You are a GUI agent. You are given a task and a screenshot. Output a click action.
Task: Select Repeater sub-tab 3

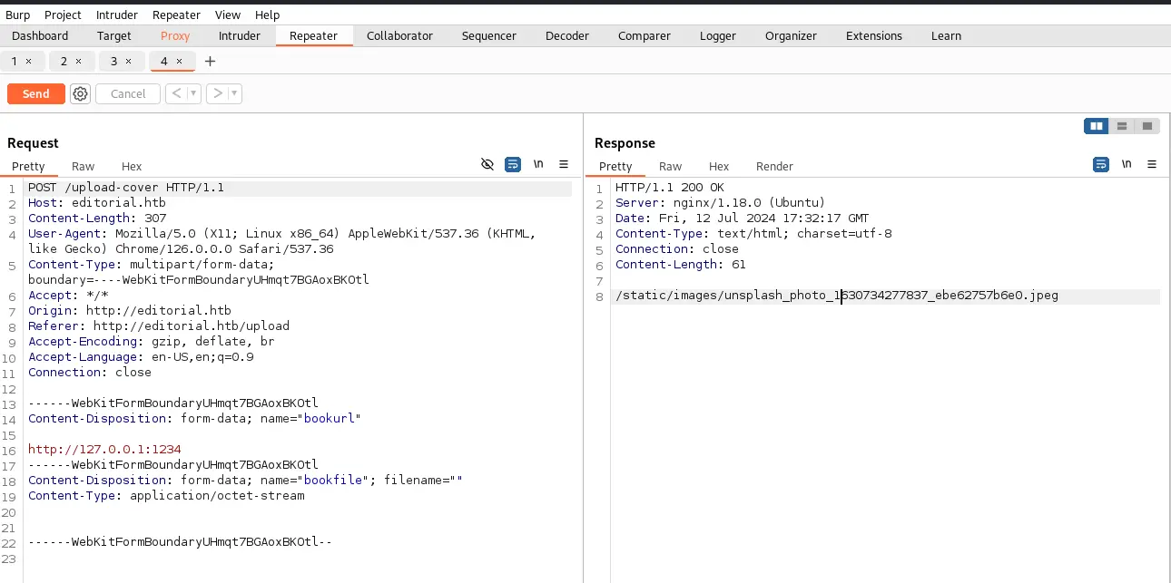114,61
